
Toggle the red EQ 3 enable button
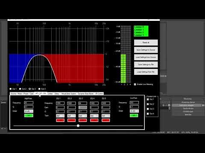(83, 120)
